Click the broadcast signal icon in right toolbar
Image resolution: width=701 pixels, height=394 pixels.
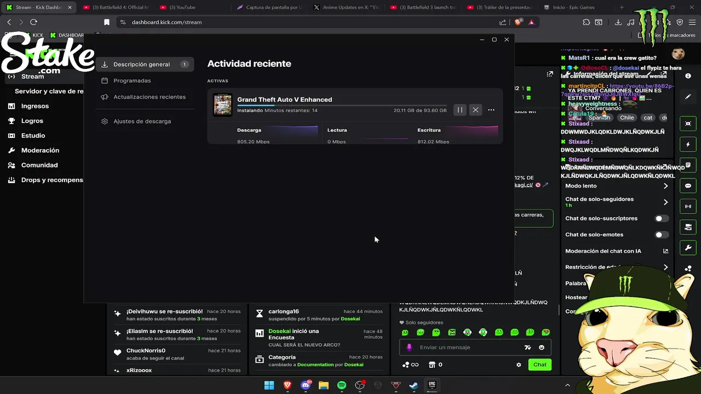(688, 207)
